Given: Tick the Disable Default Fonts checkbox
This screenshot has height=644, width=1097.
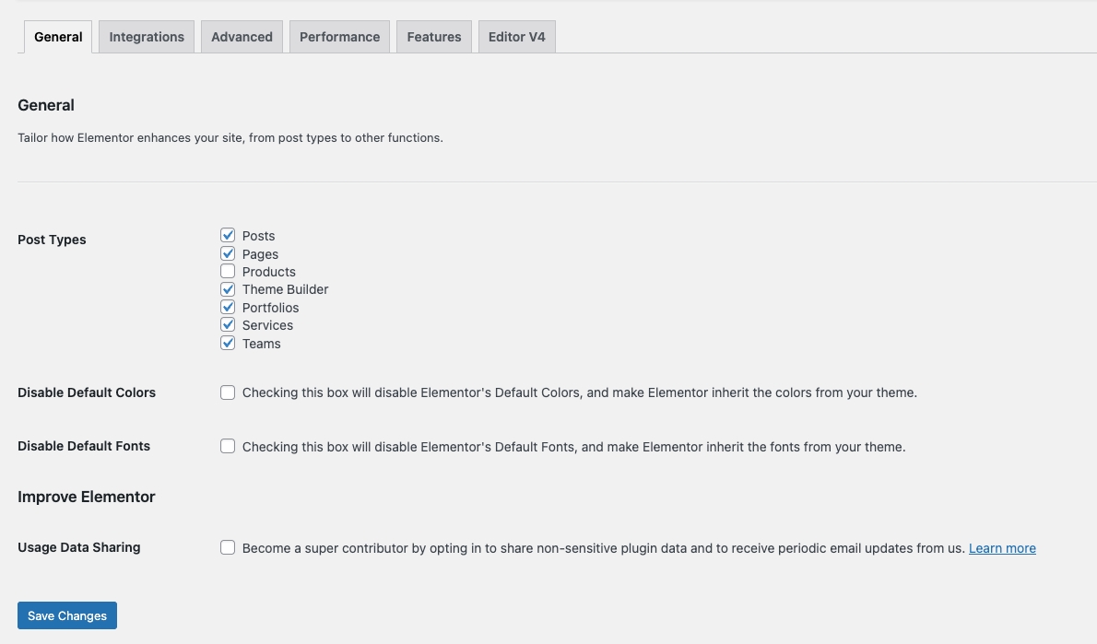Looking at the screenshot, I should pyautogui.click(x=228, y=447).
